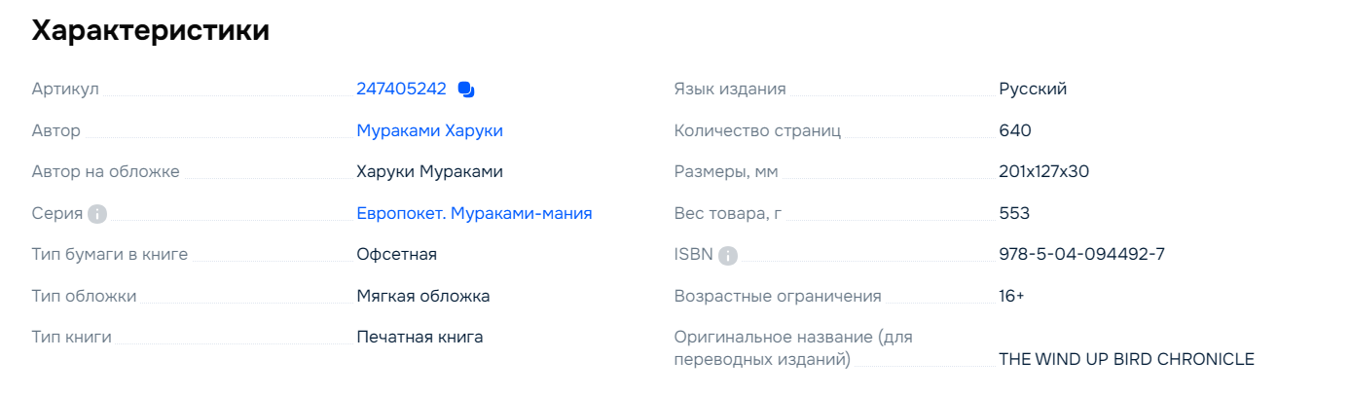Copy the article number with the copy icon

pyautogui.click(x=465, y=90)
